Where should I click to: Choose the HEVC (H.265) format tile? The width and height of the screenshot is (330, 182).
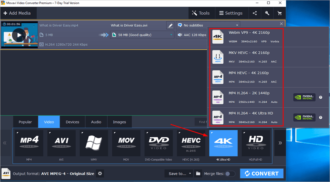(191, 143)
